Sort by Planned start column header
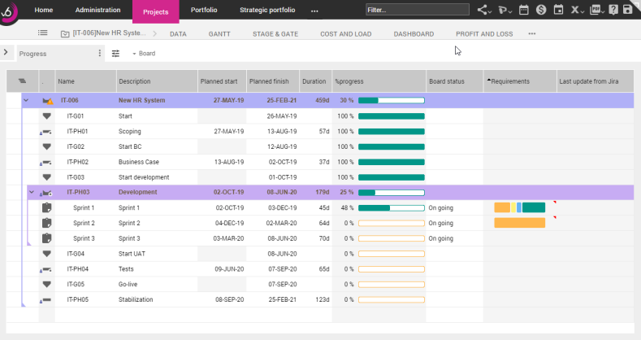641x340 pixels. (222, 81)
